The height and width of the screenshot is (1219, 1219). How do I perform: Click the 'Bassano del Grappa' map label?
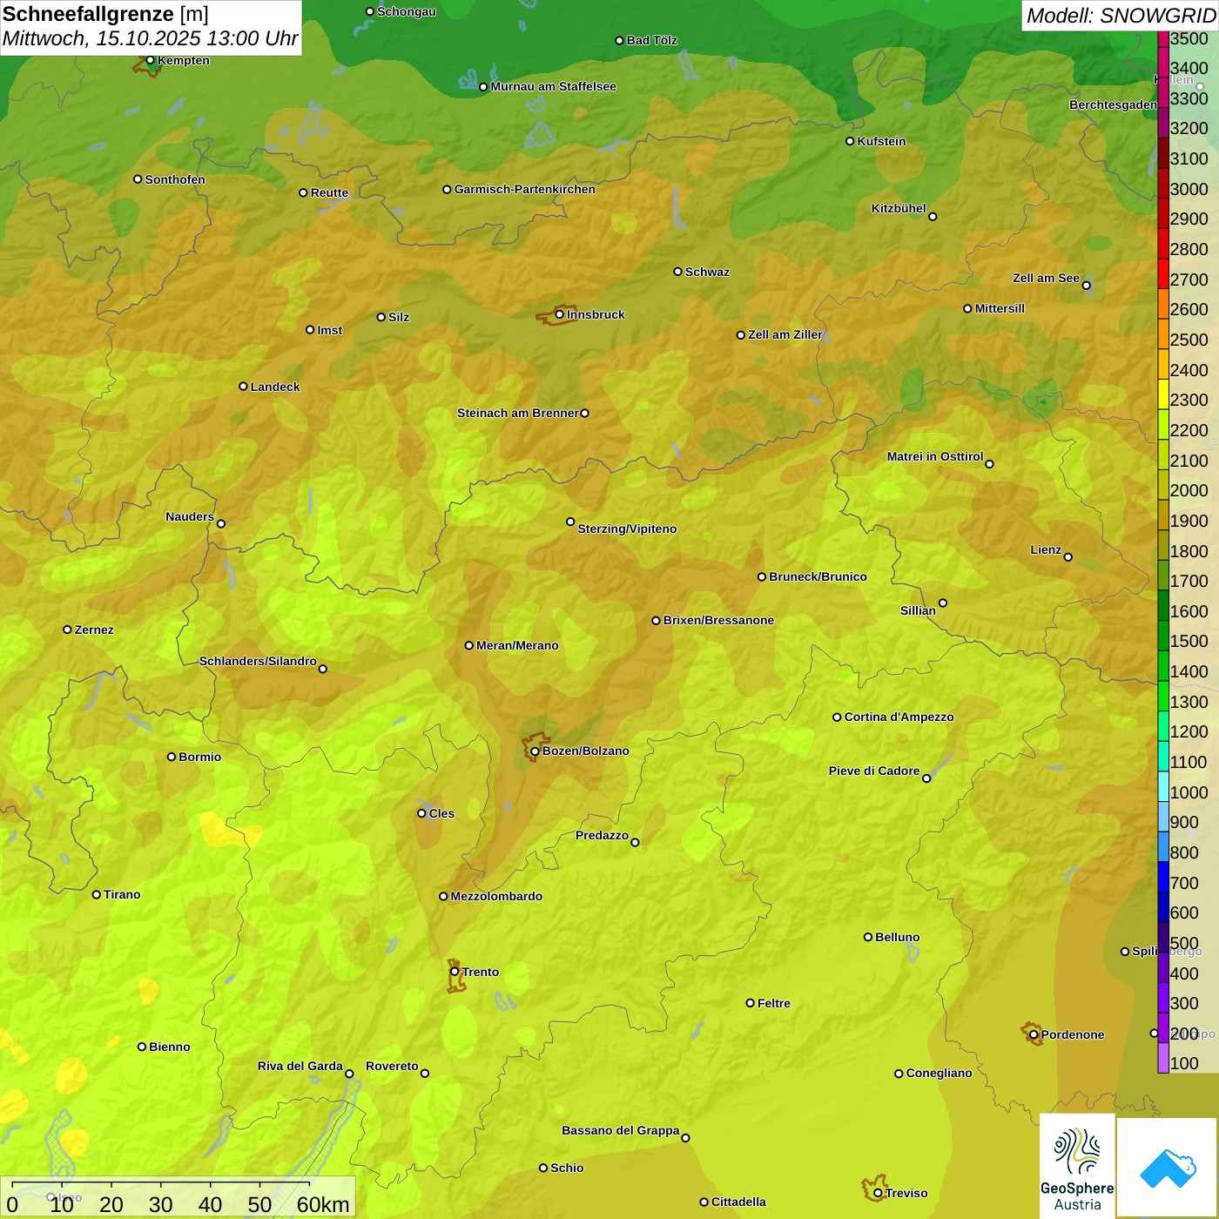tap(620, 1130)
